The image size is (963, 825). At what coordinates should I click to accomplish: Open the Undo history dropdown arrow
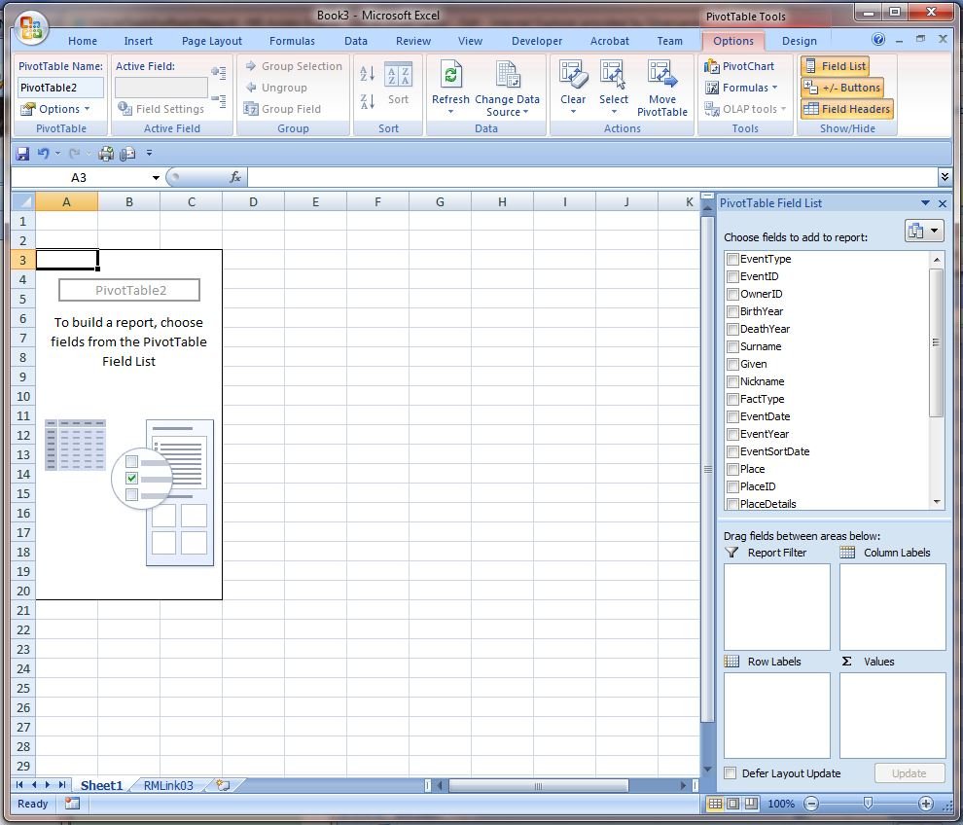(x=57, y=154)
